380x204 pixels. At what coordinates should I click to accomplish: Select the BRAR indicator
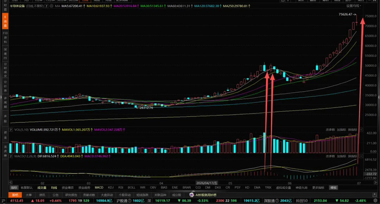(186, 187)
